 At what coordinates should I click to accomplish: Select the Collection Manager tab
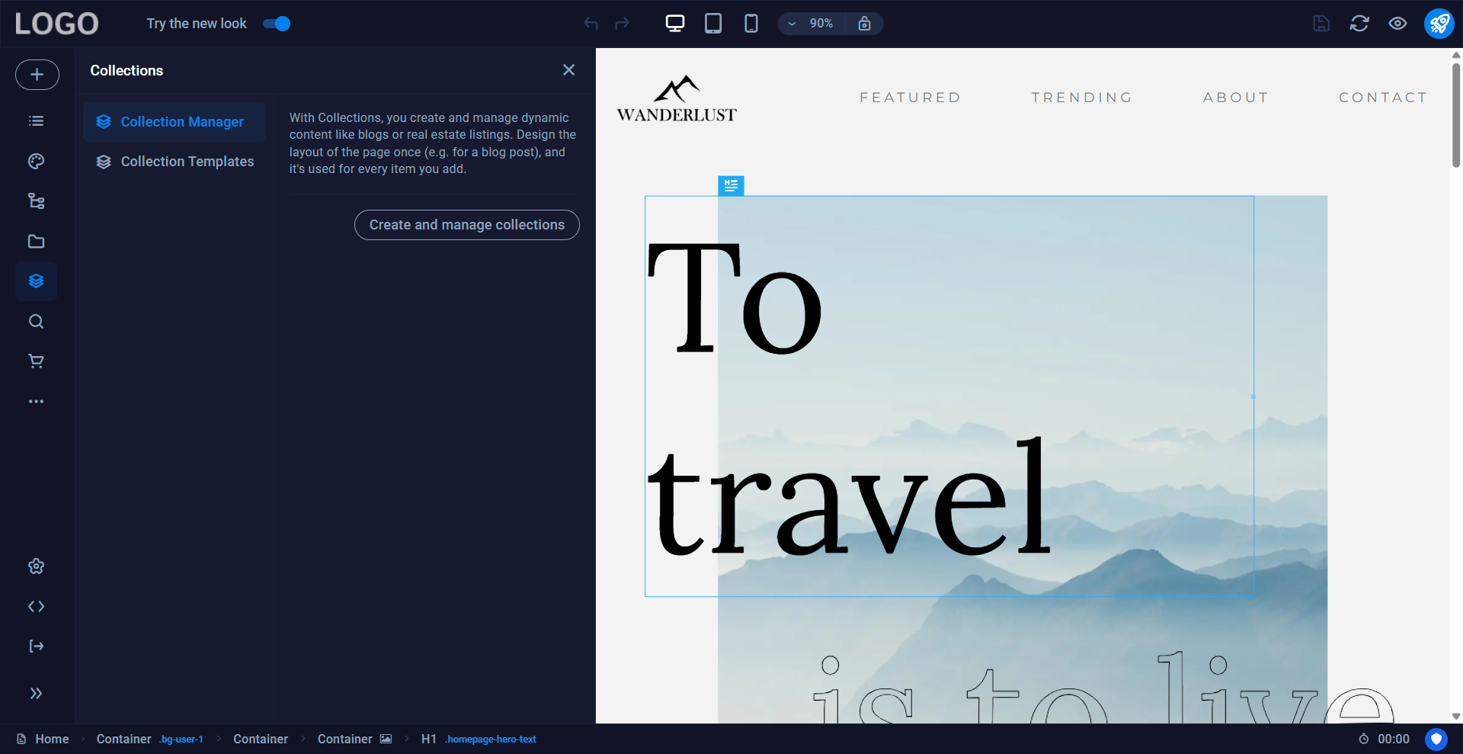click(x=174, y=122)
